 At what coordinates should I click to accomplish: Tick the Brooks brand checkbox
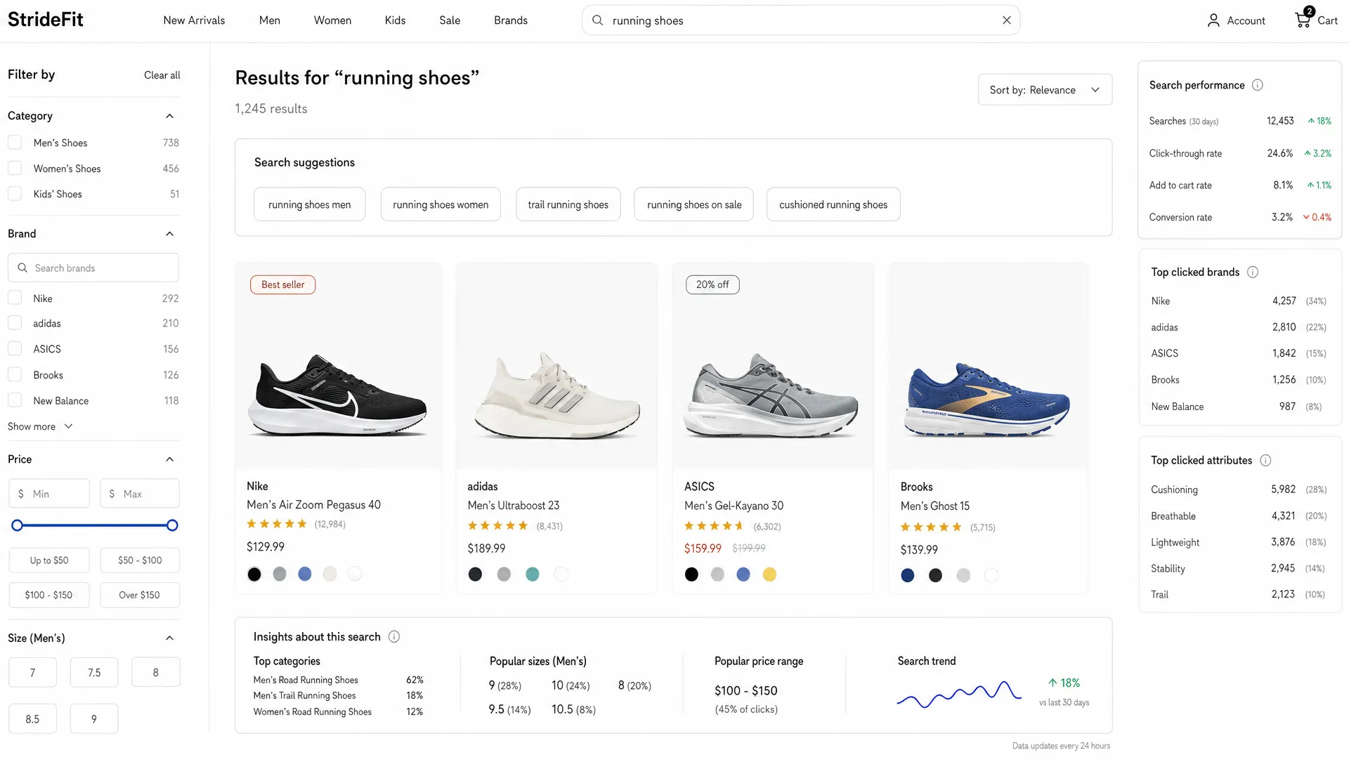tap(15, 374)
